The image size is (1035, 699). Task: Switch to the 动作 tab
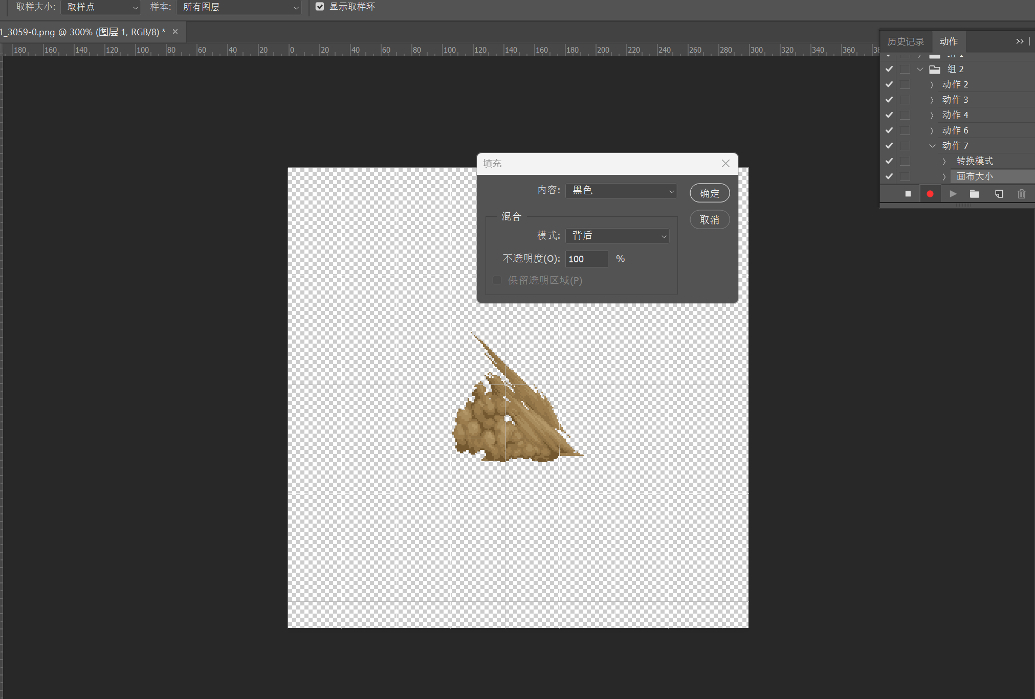[949, 41]
